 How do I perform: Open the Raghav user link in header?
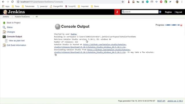168,12
